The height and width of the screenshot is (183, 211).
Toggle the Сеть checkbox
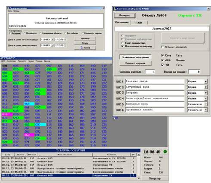tap(162, 55)
